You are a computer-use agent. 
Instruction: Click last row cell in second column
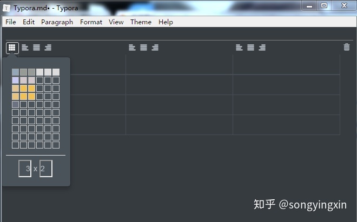[179, 125]
